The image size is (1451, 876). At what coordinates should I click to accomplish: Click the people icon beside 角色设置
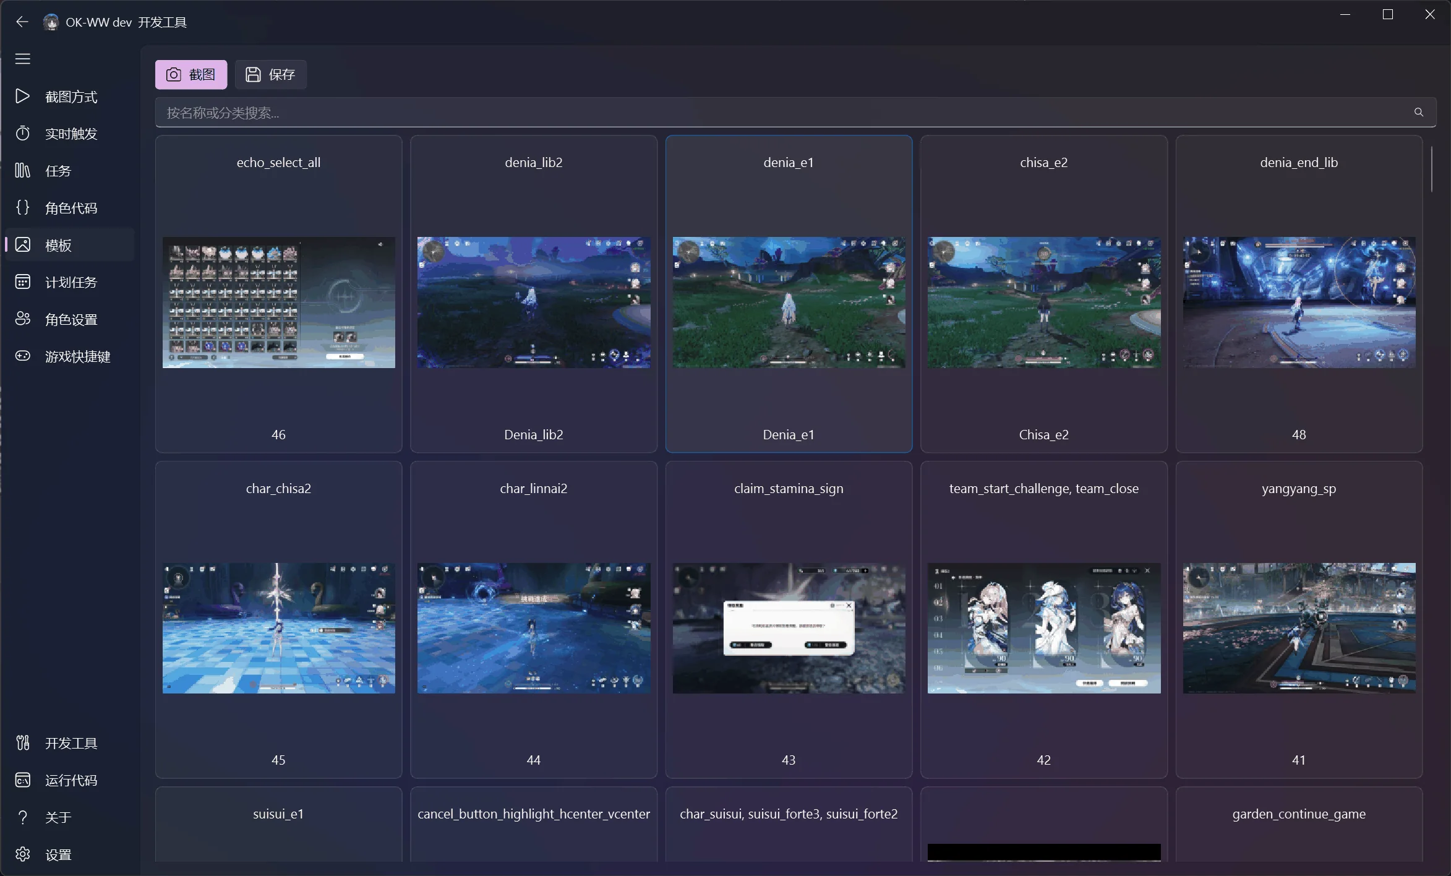pyautogui.click(x=23, y=319)
